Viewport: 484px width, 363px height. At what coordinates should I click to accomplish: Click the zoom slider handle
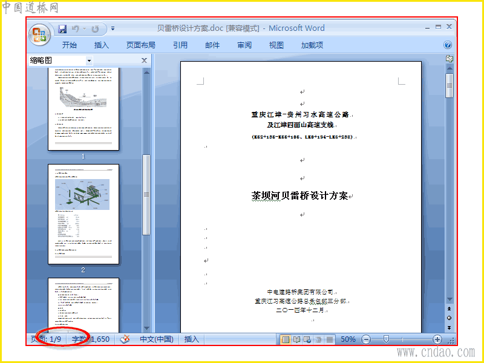[386, 339]
